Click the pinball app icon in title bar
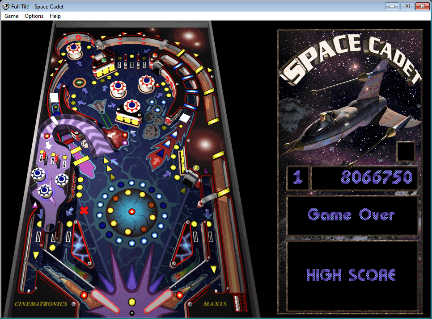 pyautogui.click(x=6, y=6)
